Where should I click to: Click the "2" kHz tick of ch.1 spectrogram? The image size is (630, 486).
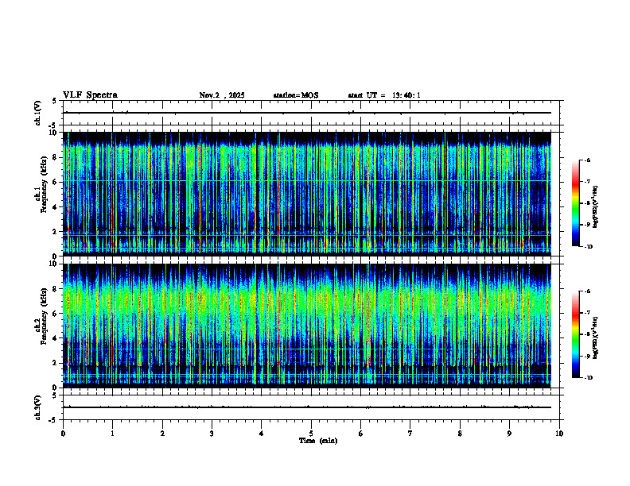(56, 231)
